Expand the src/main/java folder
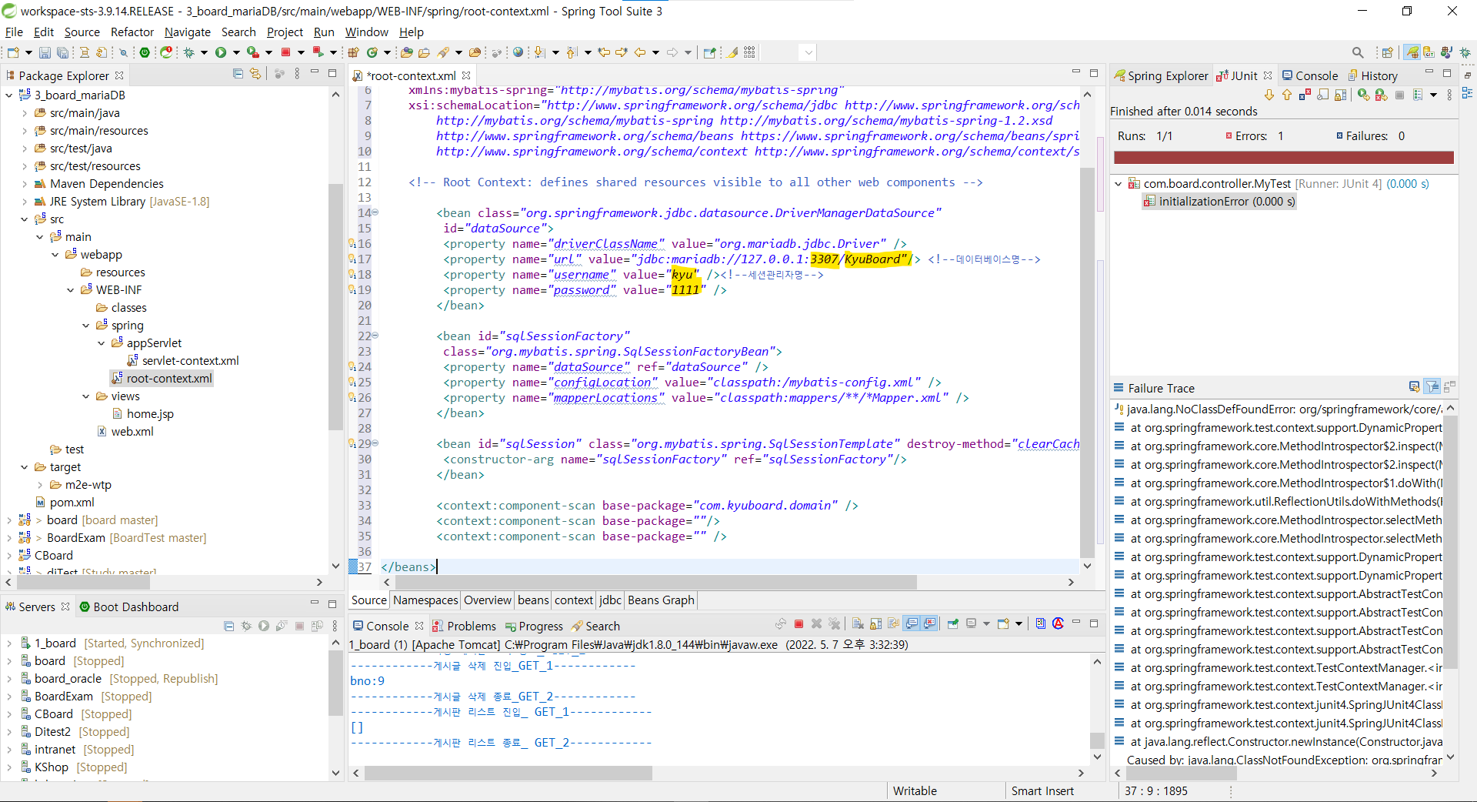Screen dimensions: 1477x802 [25, 113]
